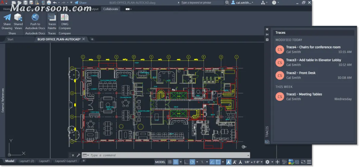Image resolution: width=359 pixels, height=167 pixels.
Task: Toggle polar tracking in status bar
Action: click(x=192, y=162)
